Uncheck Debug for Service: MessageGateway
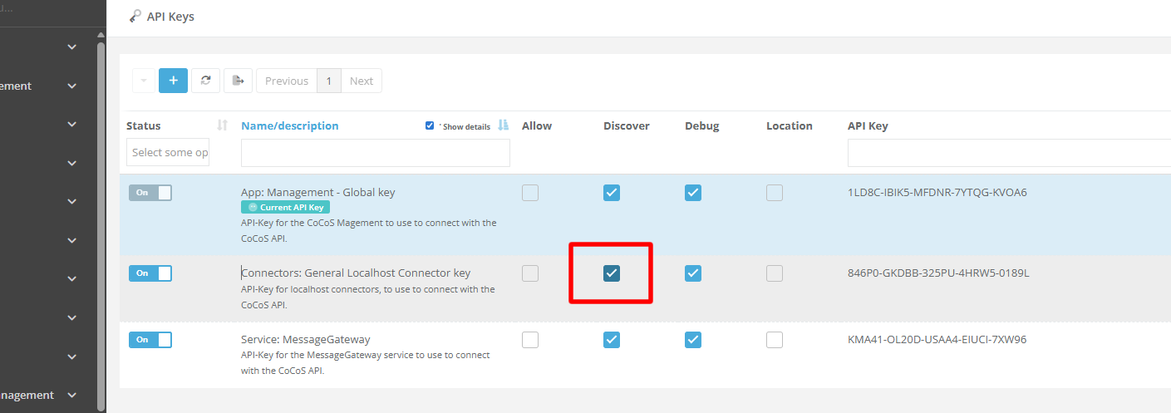 pyautogui.click(x=693, y=340)
